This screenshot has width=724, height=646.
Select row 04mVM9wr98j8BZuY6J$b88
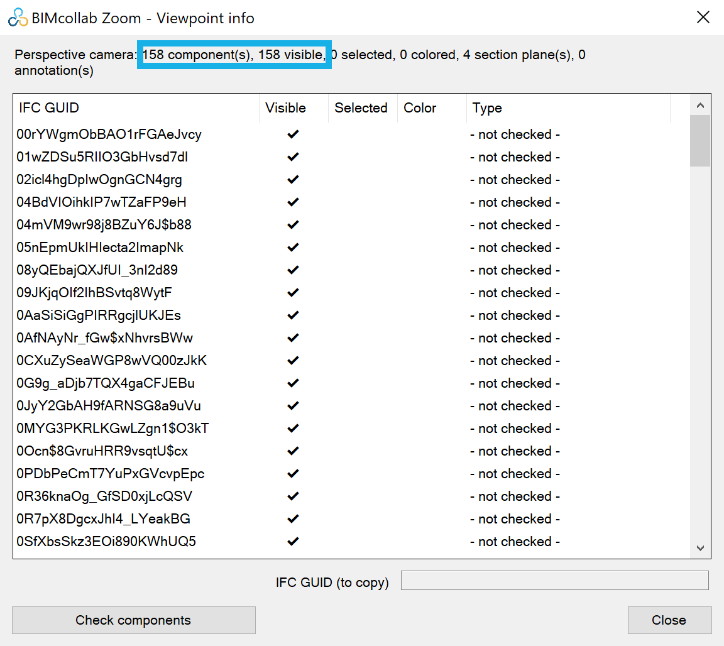pyautogui.click(x=351, y=225)
